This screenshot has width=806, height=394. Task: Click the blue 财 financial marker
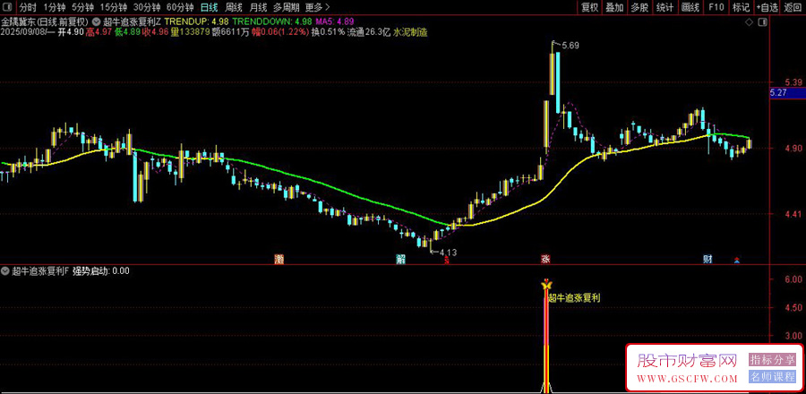707,259
